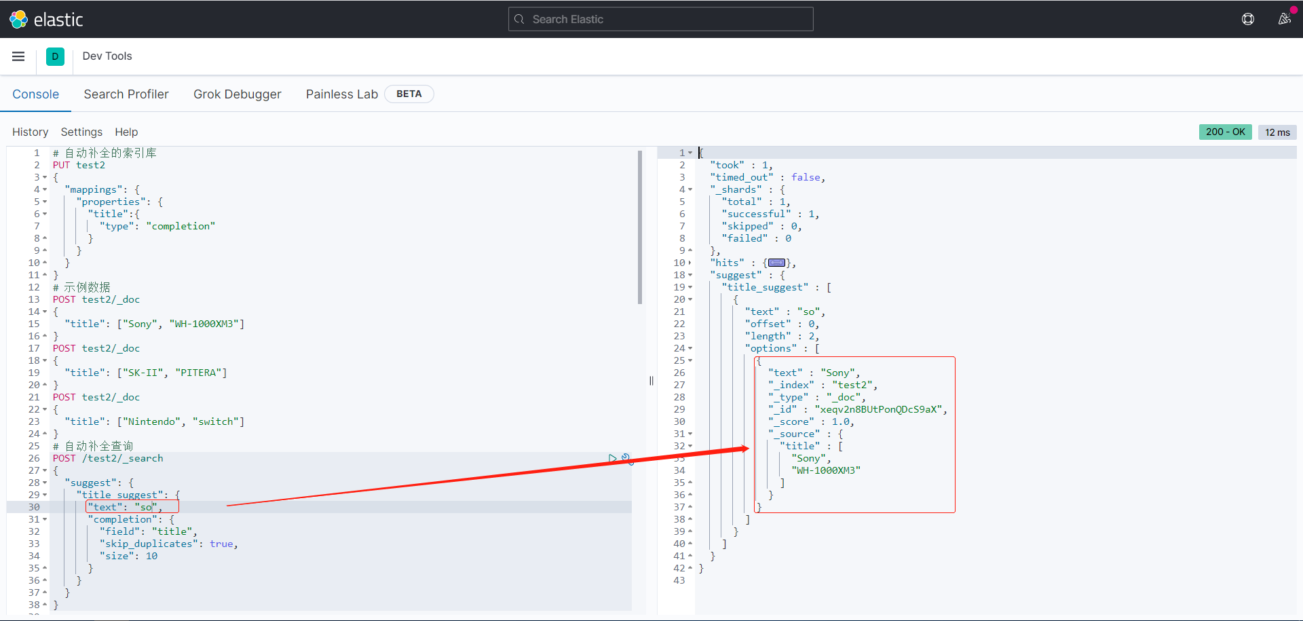Viewport: 1303px width, 621px height.
Task: Collapse the properties fold at line 5
Action: (45, 202)
